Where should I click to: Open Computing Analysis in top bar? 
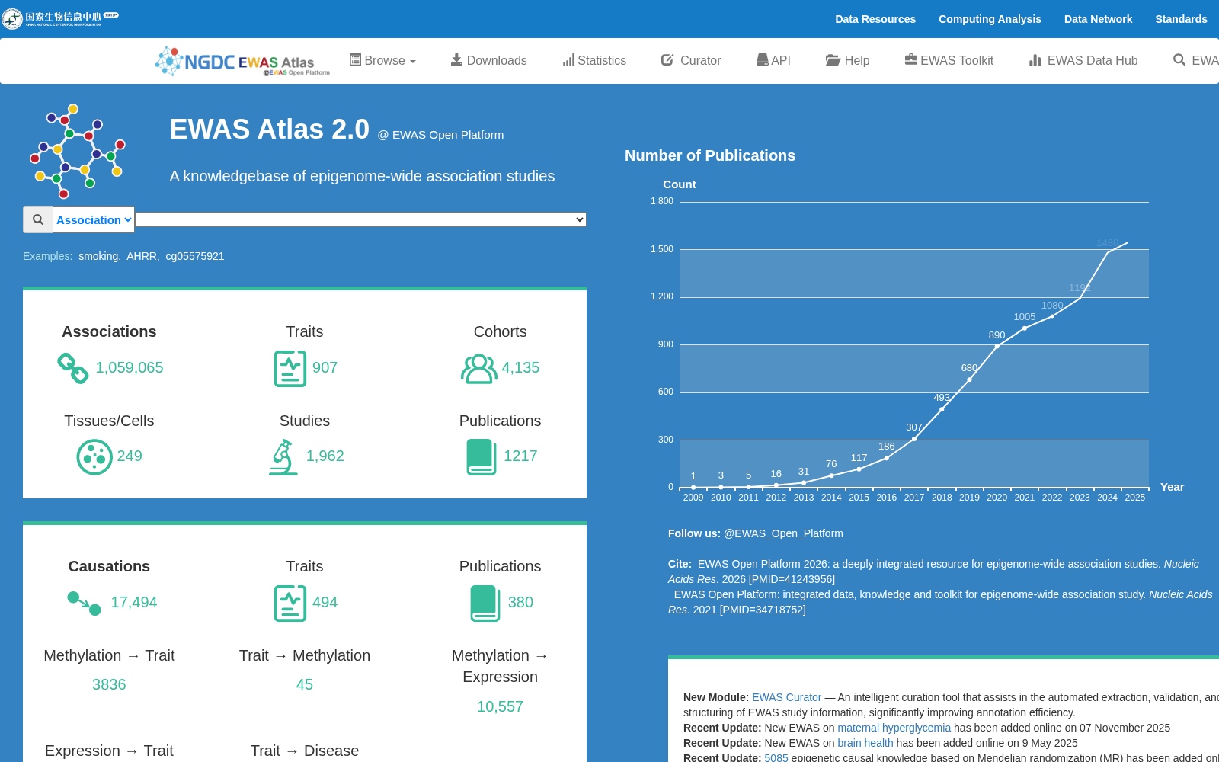pos(990,19)
